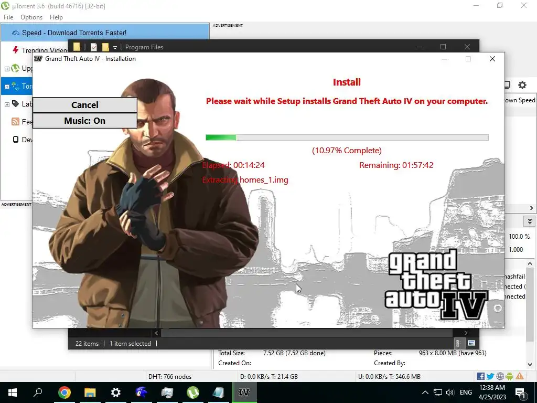Click the Program Files horizontal scrollbar track
Viewport: 537px width, 403px height.
[x=306, y=332]
